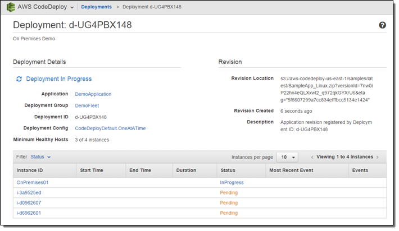Go to next instances page arrow
Screen dimensions: 399x231
(378, 157)
